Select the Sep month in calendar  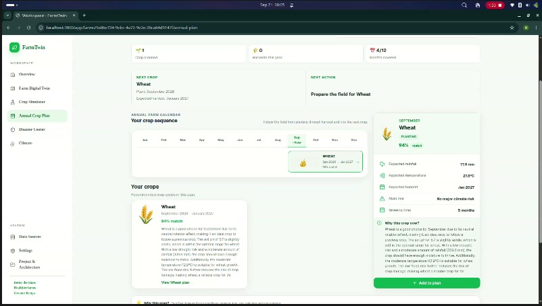click(x=297, y=140)
